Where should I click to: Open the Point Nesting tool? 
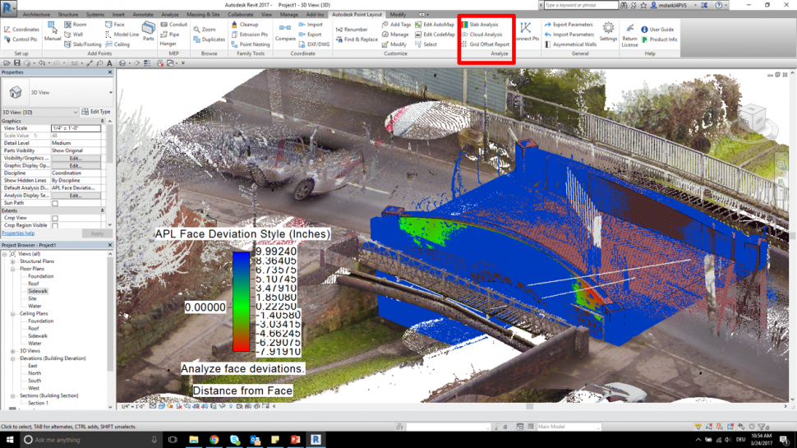pyautogui.click(x=250, y=44)
